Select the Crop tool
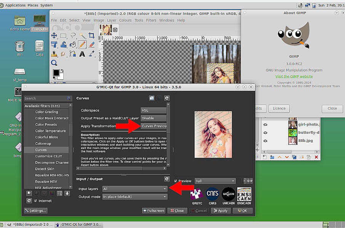Screen dimensions: 345x228 coord(91,35)
